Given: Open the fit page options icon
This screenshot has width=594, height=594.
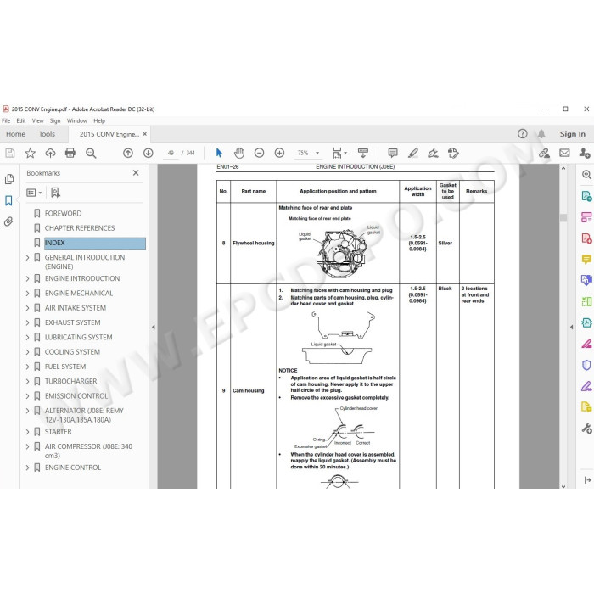Looking at the screenshot, I should pyautogui.click(x=339, y=153).
